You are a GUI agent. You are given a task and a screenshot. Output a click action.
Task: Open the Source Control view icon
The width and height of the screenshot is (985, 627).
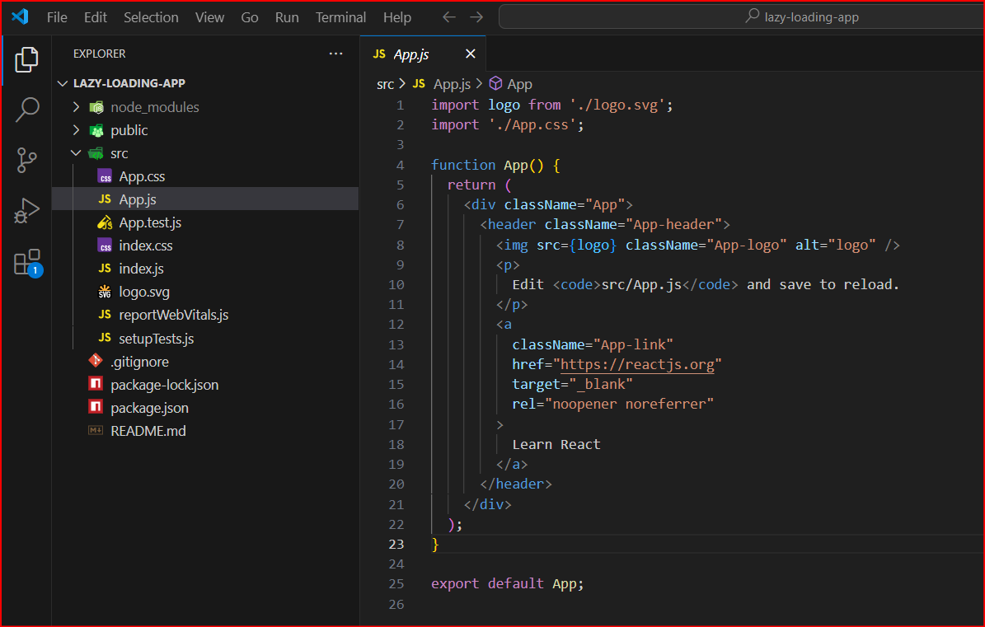pyautogui.click(x=26, y=161)
